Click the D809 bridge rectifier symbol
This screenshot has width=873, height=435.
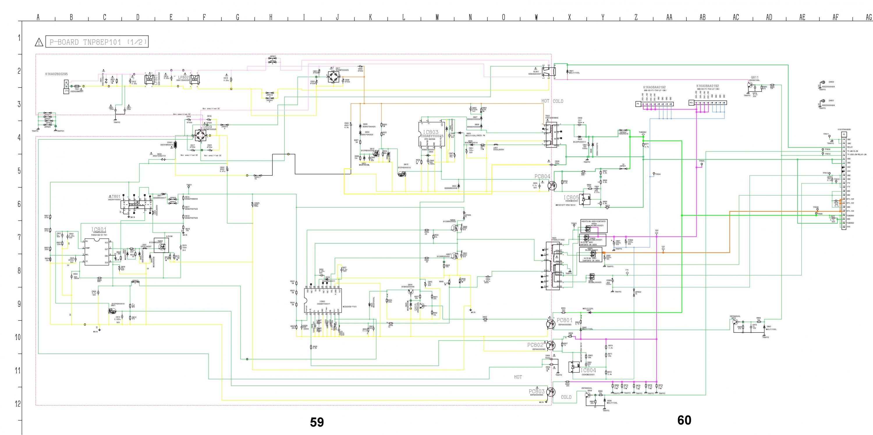pos(202,136)
